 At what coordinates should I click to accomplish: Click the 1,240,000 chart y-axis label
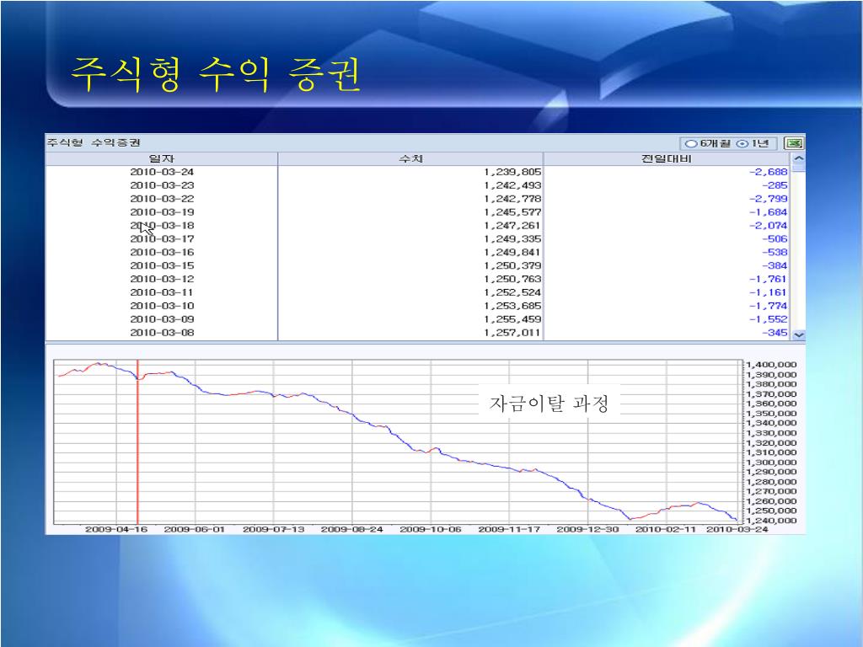point(772,521)
